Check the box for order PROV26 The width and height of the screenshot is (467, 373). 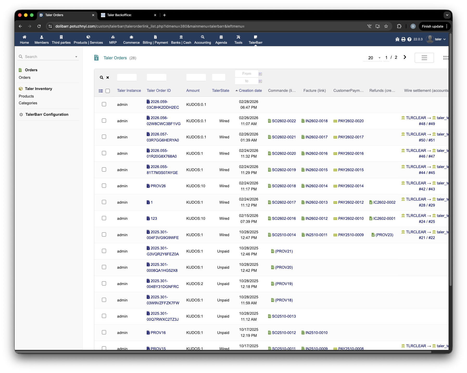click(104, 186)
